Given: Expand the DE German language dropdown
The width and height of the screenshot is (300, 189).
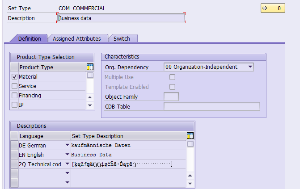Looking at the screenshot, I should pyautogui.click(x=67, y=145).
